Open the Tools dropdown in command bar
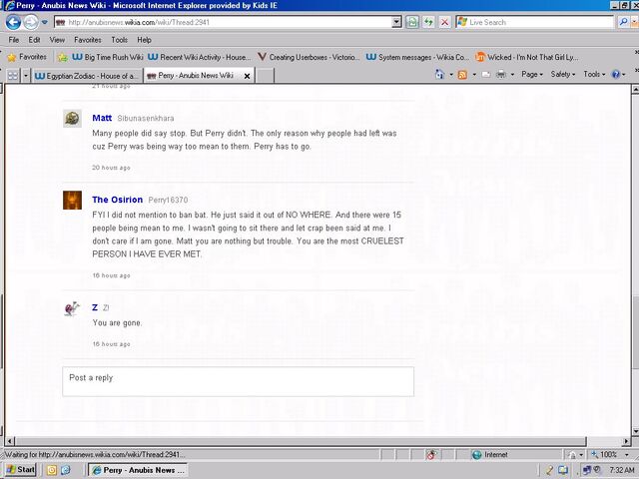The image size is (639, 479). (594, 74)
